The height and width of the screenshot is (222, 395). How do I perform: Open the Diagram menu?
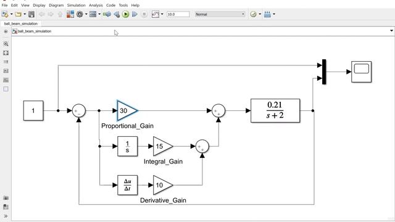coord(56,5)
